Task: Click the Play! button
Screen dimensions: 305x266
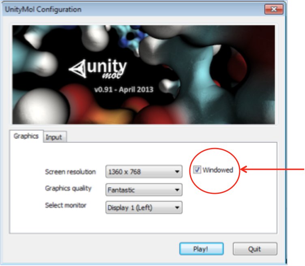Action: [x=201, y=249]
